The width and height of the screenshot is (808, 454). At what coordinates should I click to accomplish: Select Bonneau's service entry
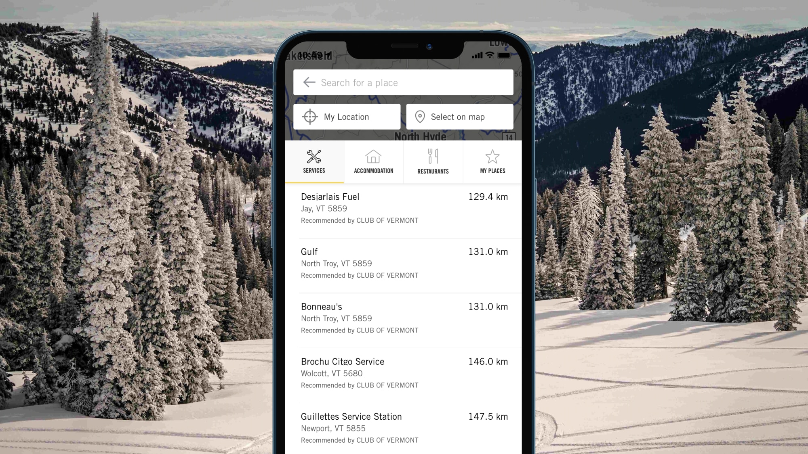point(404,318)
